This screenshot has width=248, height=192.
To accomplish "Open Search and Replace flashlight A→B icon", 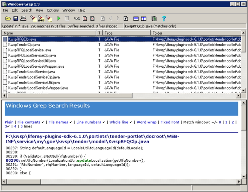I will (x=41, y=19).
